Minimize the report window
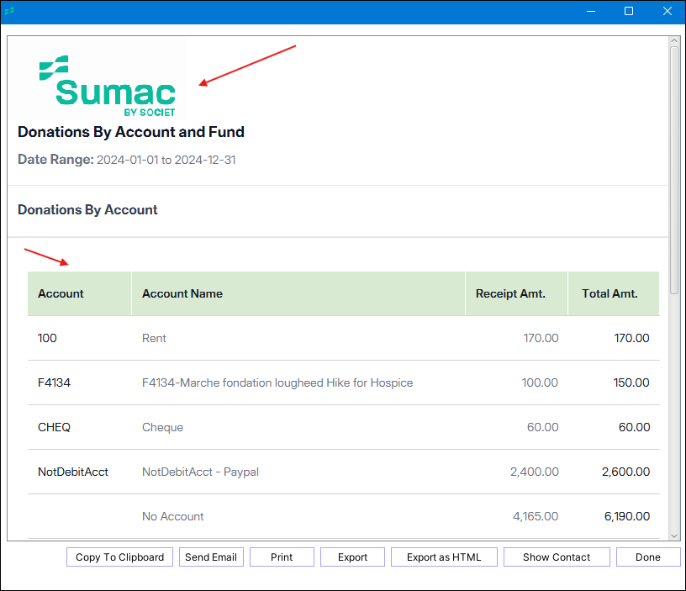The image size is (686, 591). click(x=591, y=12)
